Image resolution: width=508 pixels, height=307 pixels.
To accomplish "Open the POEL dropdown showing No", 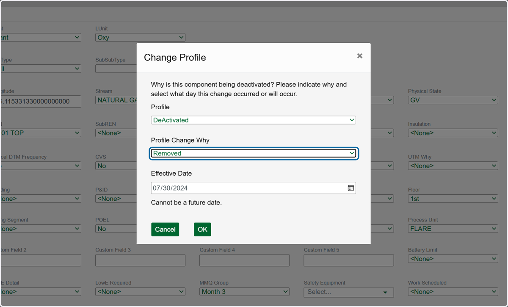I will 116,229.
